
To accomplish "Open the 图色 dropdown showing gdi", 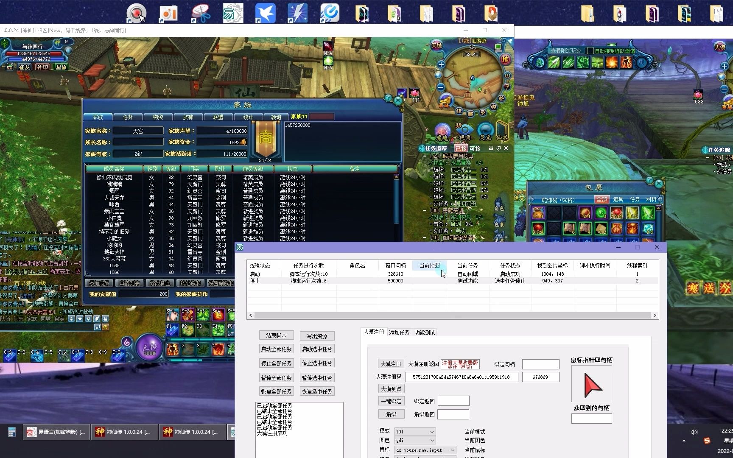I will click(x=415, y=441).
